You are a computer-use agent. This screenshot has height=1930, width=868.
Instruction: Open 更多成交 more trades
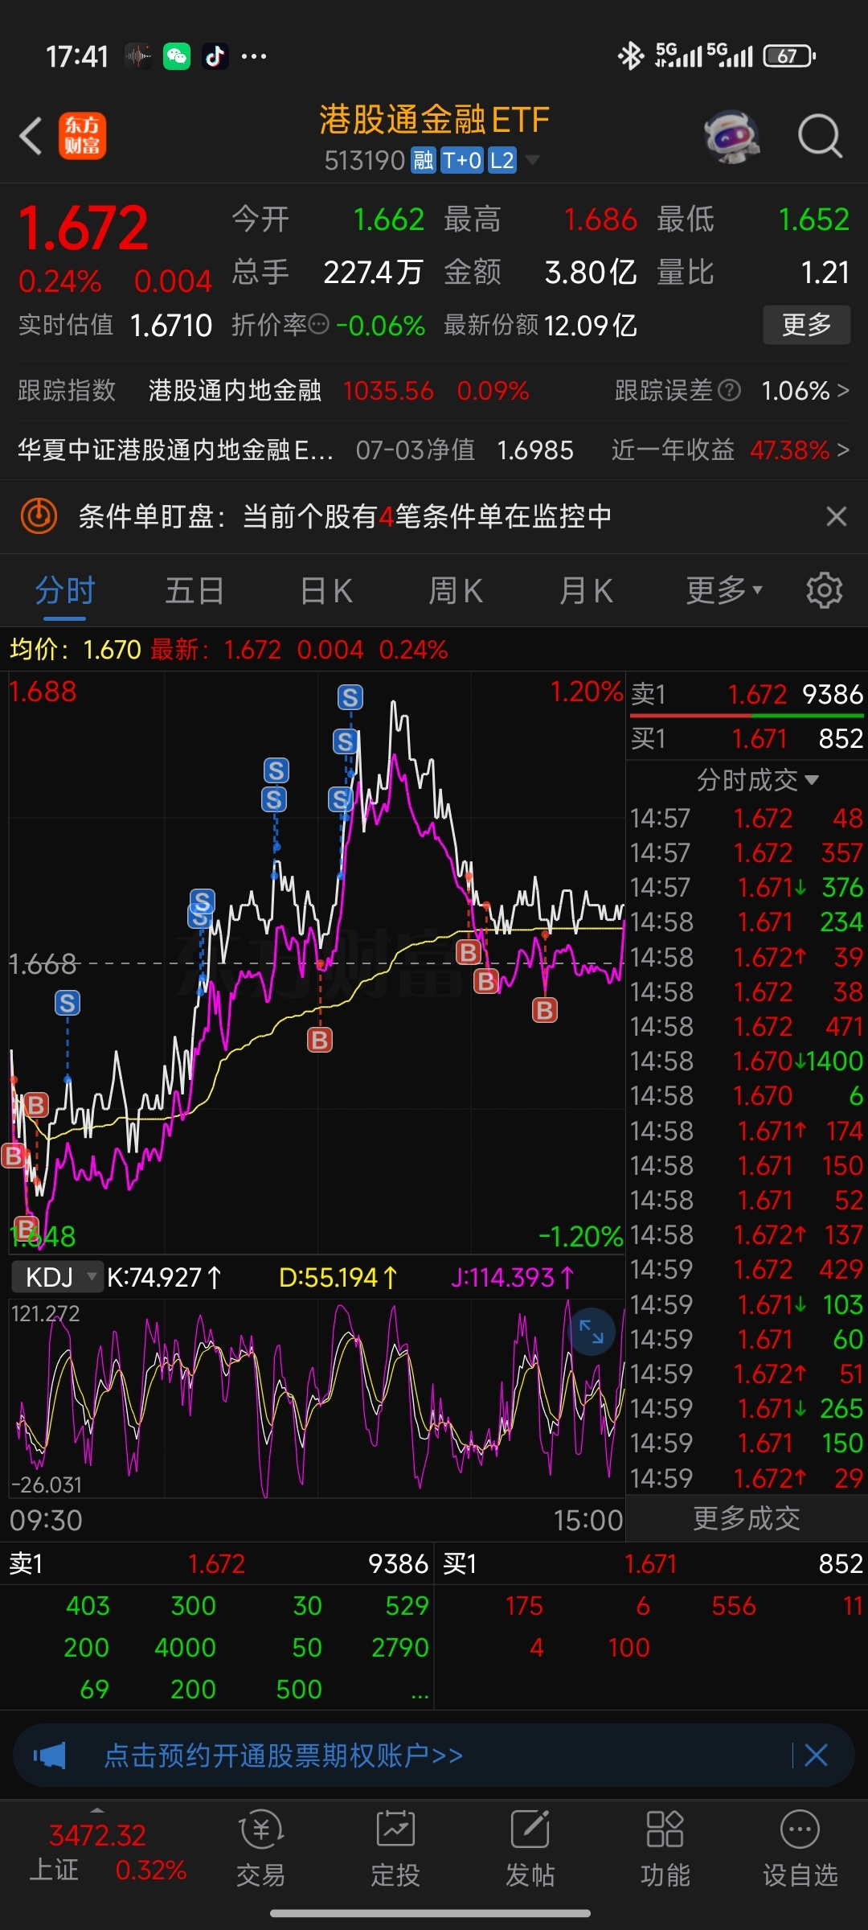tap(747, 1518)
